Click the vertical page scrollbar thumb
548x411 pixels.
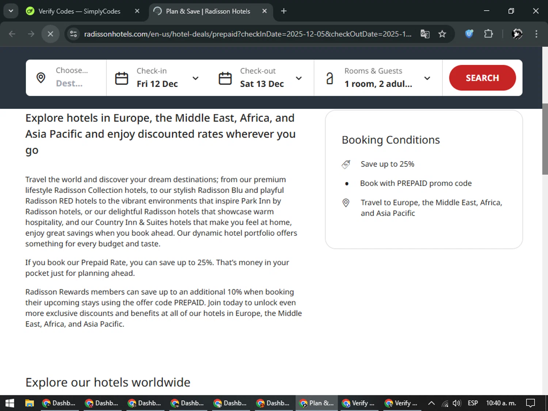coord(545,139)
